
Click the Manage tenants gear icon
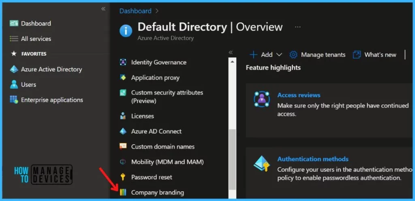click(293, 55)
